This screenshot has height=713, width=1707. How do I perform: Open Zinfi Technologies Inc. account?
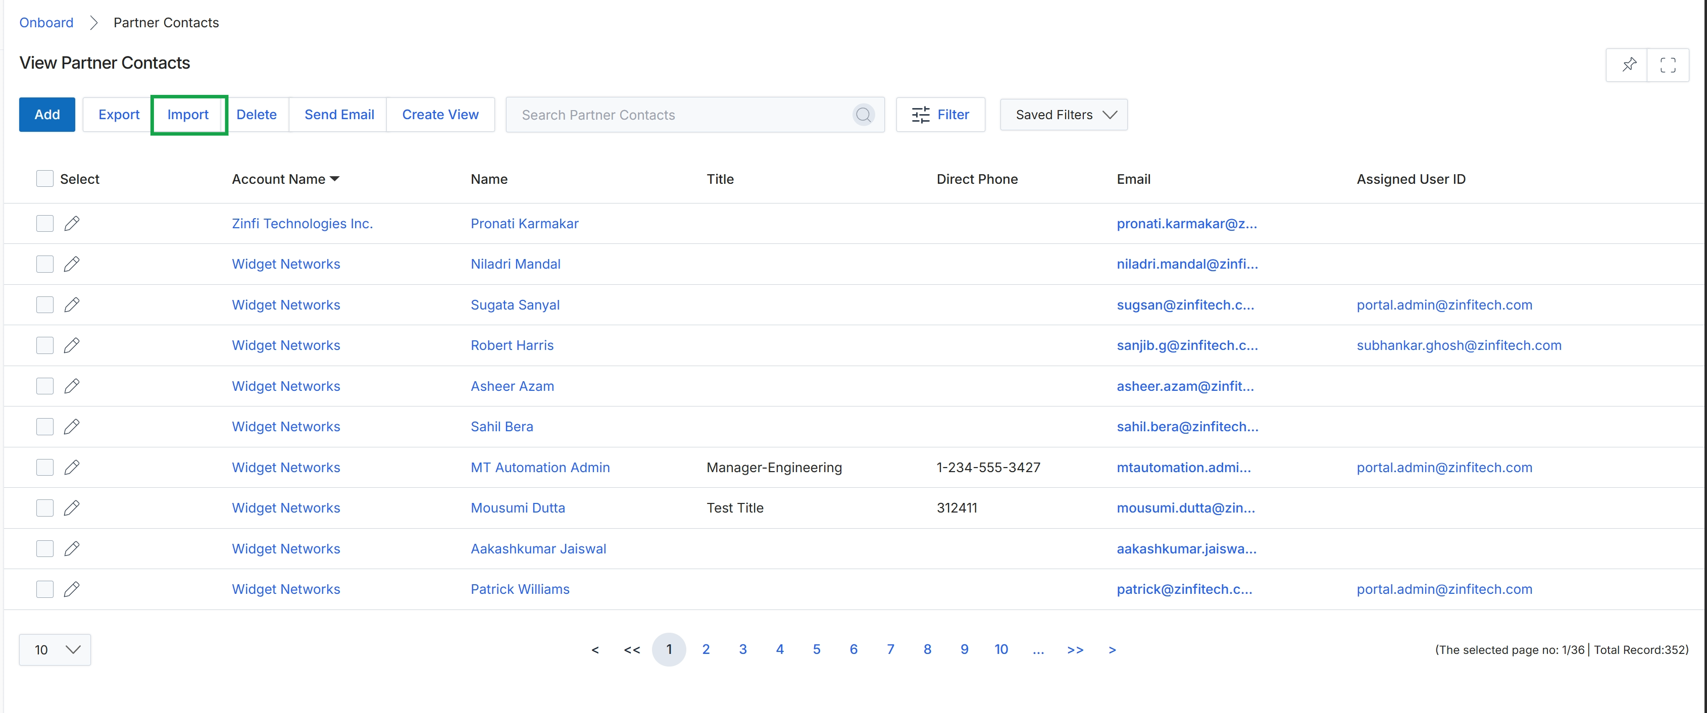pos(302,223)
